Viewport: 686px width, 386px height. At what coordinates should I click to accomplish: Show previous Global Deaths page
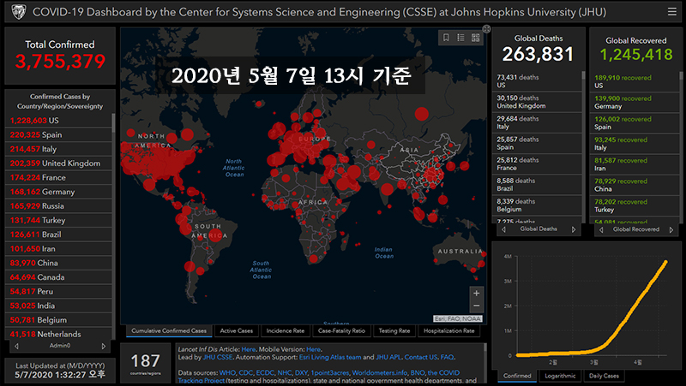tap(503, 229)
